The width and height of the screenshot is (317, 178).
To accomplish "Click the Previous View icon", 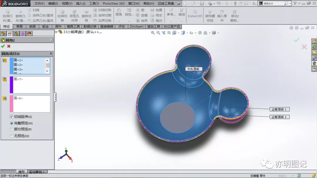I will tap(163, 33).
